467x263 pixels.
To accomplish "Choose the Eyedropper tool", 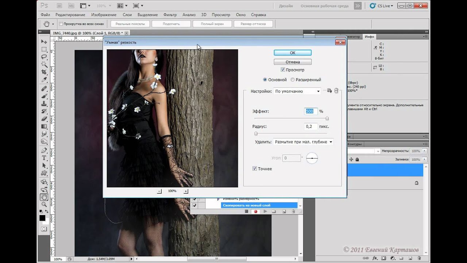I will 44,80.
